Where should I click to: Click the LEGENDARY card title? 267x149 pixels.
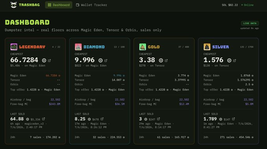tap(32, 47)
